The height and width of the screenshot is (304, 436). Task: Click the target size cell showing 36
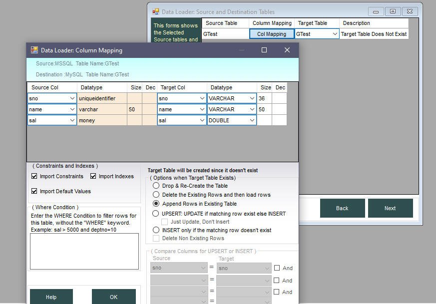coord(264,98)
